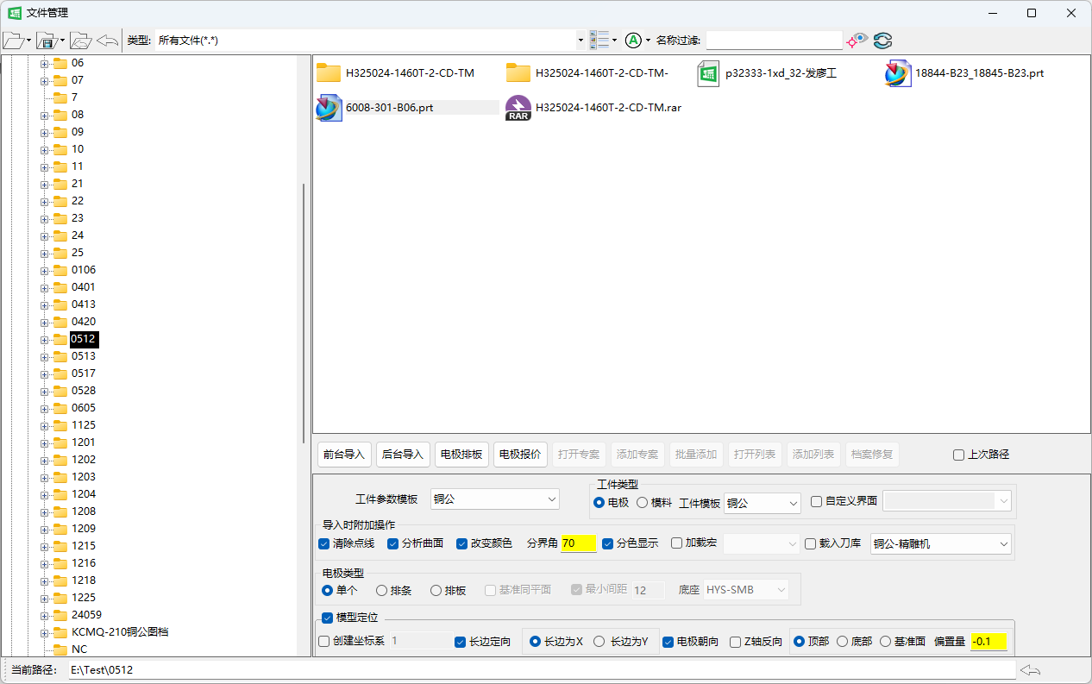Viewport: 1092px width, 684px height.
Task: Expand the 1225 folder node
Action: point(45,598)
